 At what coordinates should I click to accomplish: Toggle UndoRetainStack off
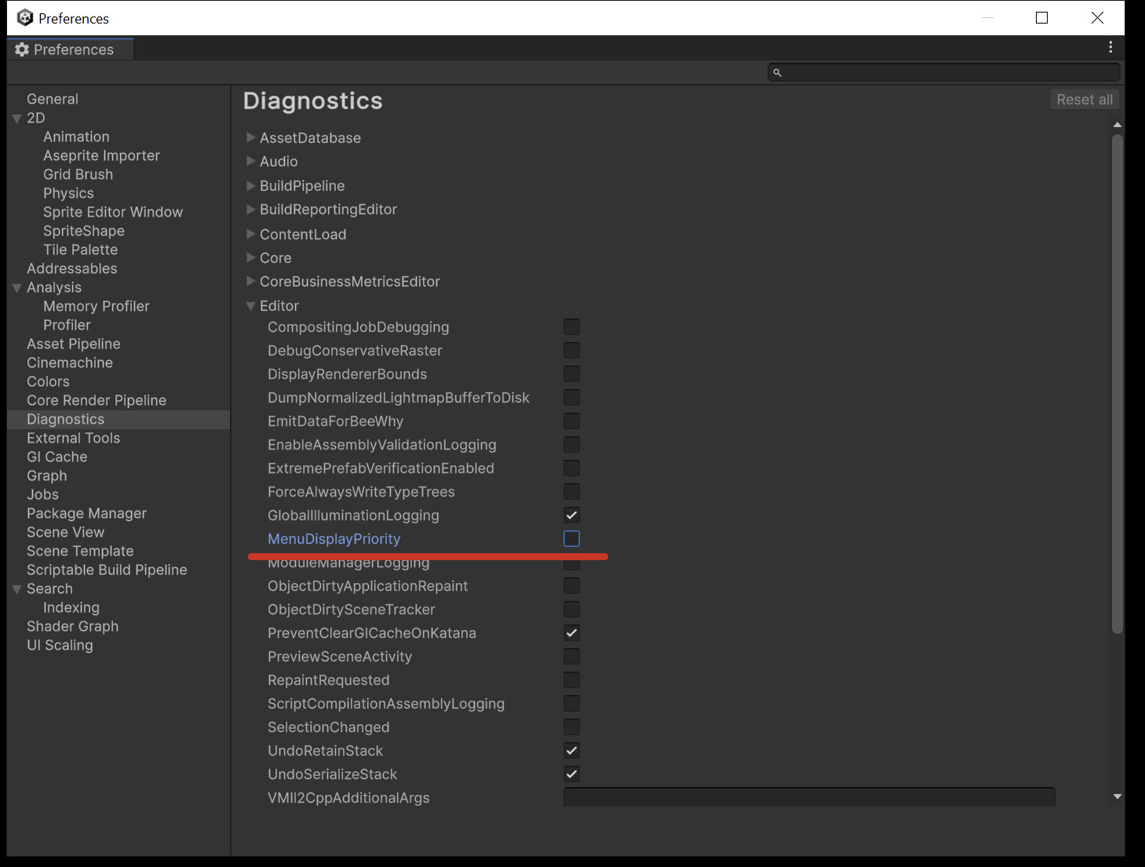coord(571,750)
